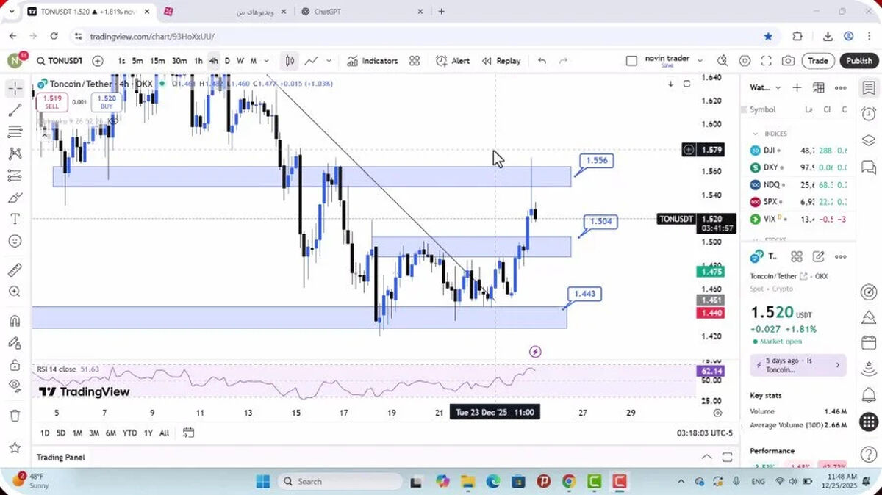Viewport: 882px width, 495px height.
Task: Open the Alerts clock sidebar icon
Action: coord(869,114)
